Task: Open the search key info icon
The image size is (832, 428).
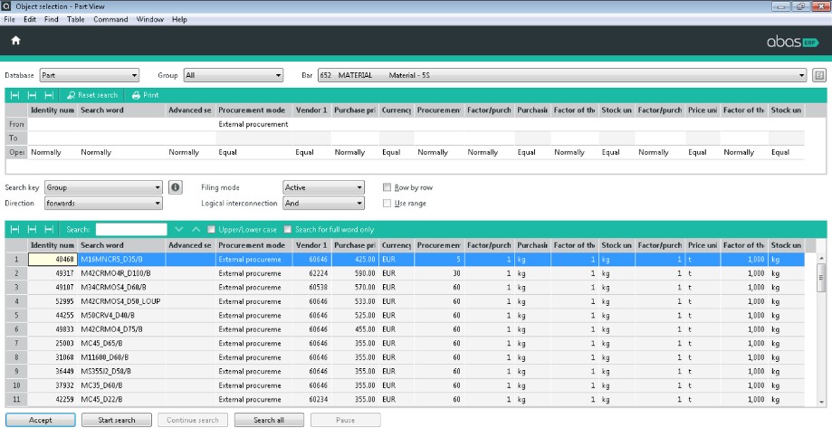Action: tap(176, 187)
